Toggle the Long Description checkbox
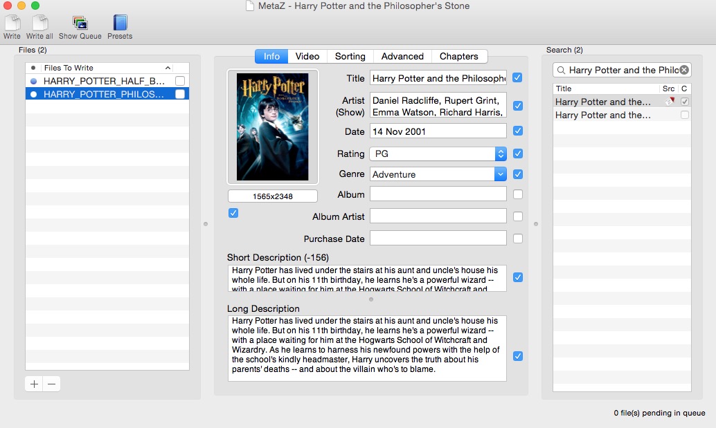The image size is (716, 428). click(x=517, y=356)
